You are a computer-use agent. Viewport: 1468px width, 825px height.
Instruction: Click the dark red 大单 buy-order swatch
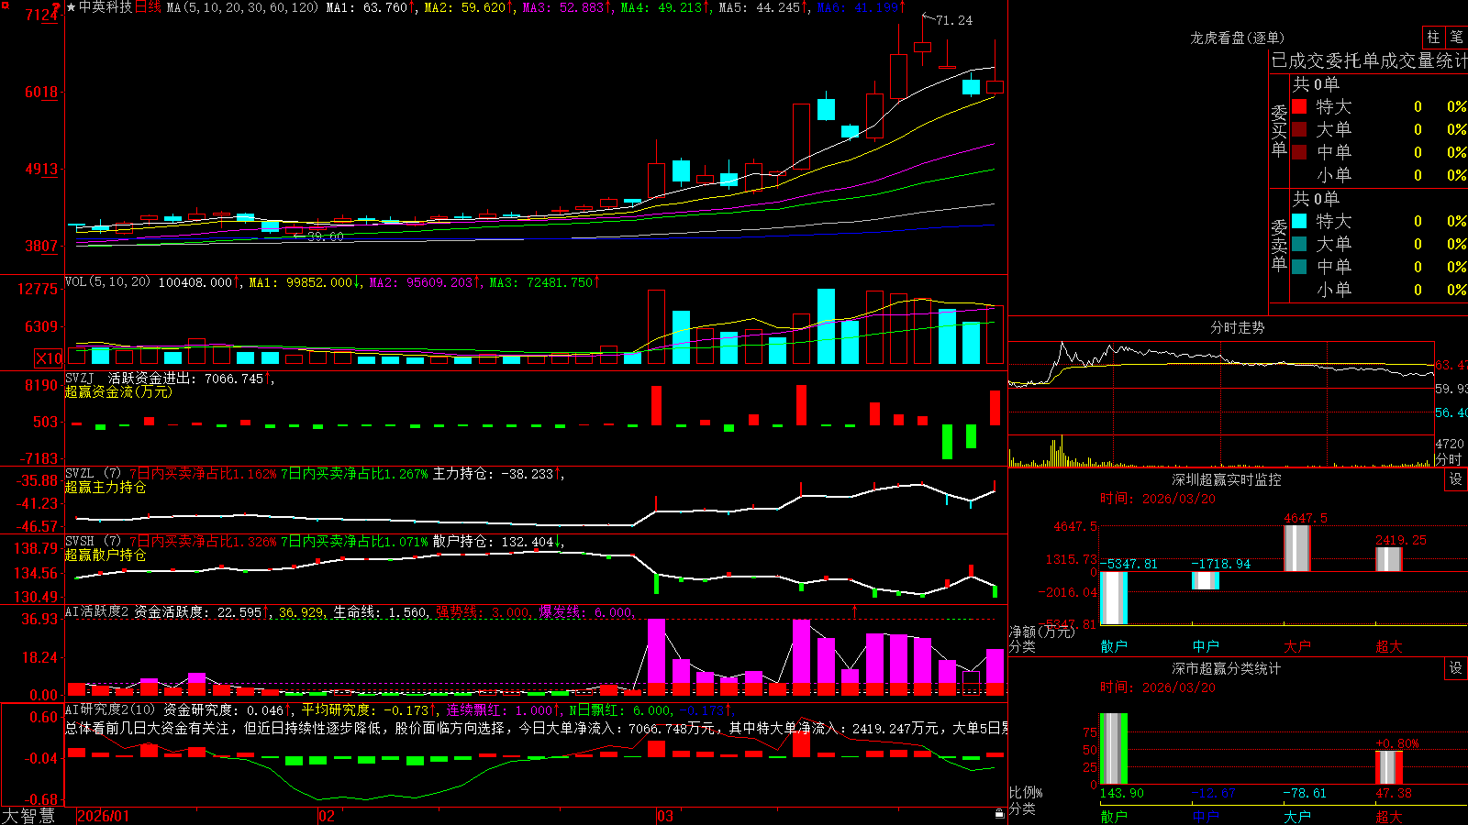point(1299,129)
